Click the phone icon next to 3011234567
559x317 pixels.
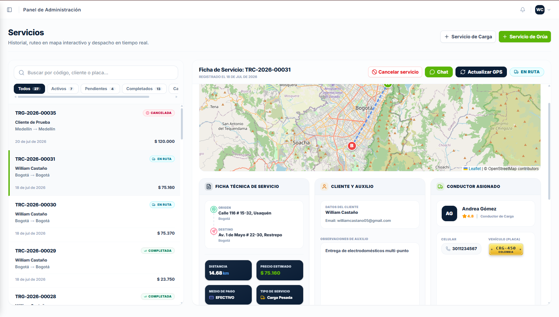pyautogui.click(x=448, y=249)
